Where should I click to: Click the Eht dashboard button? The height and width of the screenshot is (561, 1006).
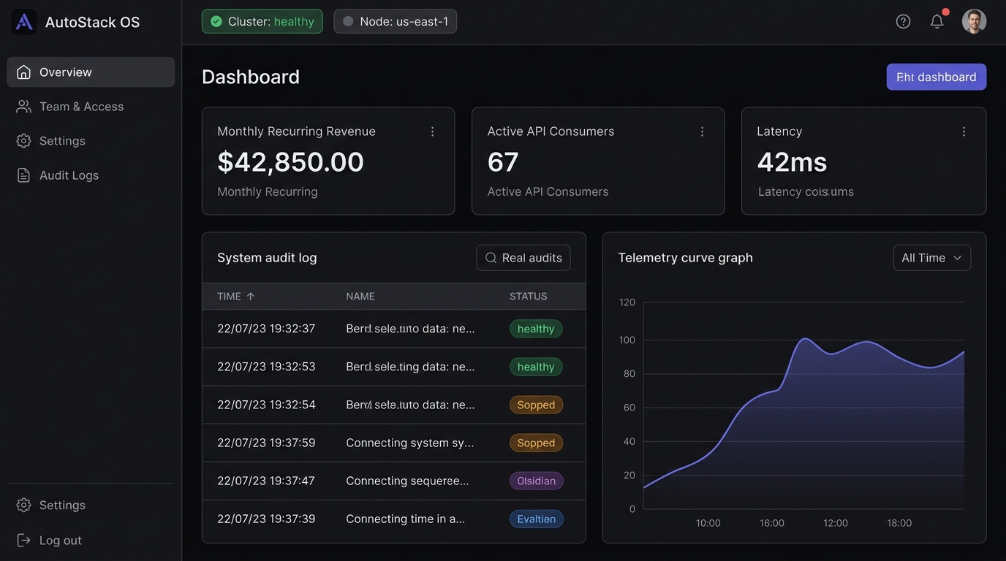click(937, 77)
